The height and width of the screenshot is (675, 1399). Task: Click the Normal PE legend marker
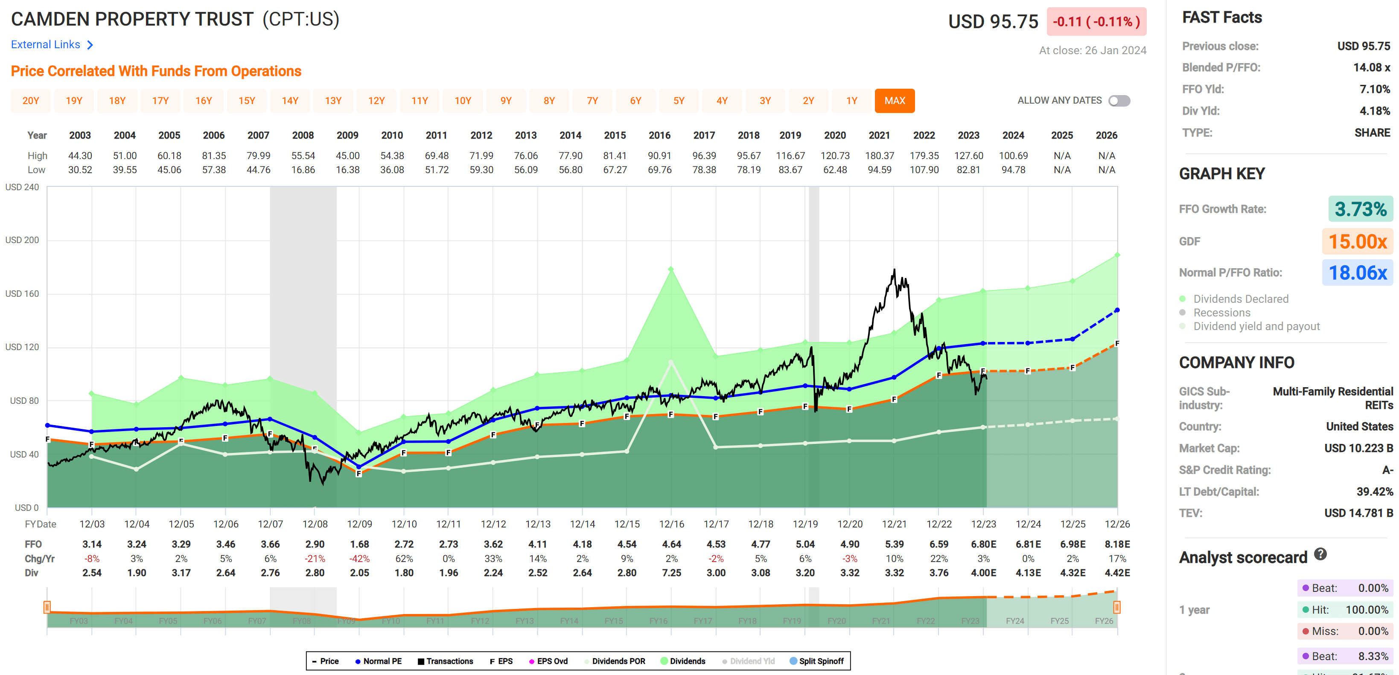(358, 661)
